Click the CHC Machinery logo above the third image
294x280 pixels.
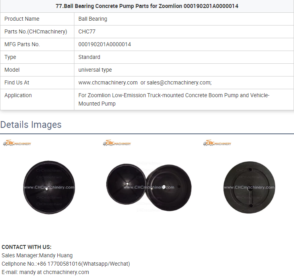pos(217,143)
